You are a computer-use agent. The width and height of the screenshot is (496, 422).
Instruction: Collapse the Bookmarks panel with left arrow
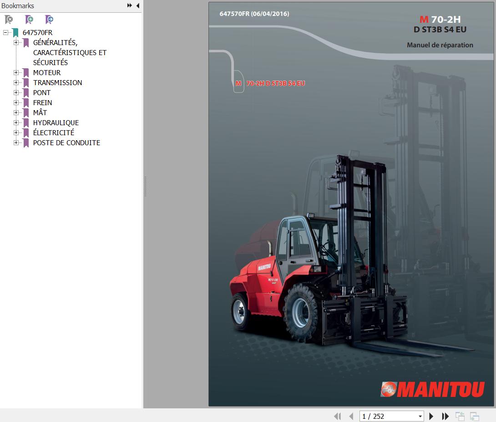(x=138, y=5)
